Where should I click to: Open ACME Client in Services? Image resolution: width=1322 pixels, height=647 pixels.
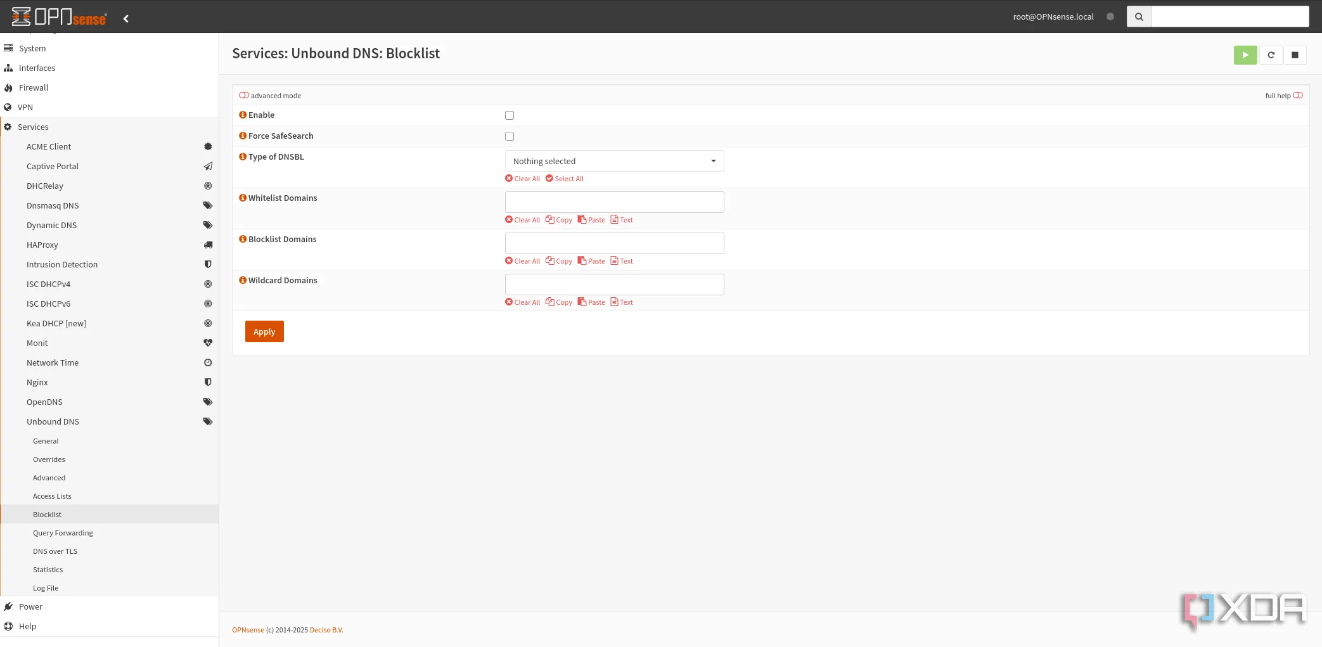click(109, 146)
